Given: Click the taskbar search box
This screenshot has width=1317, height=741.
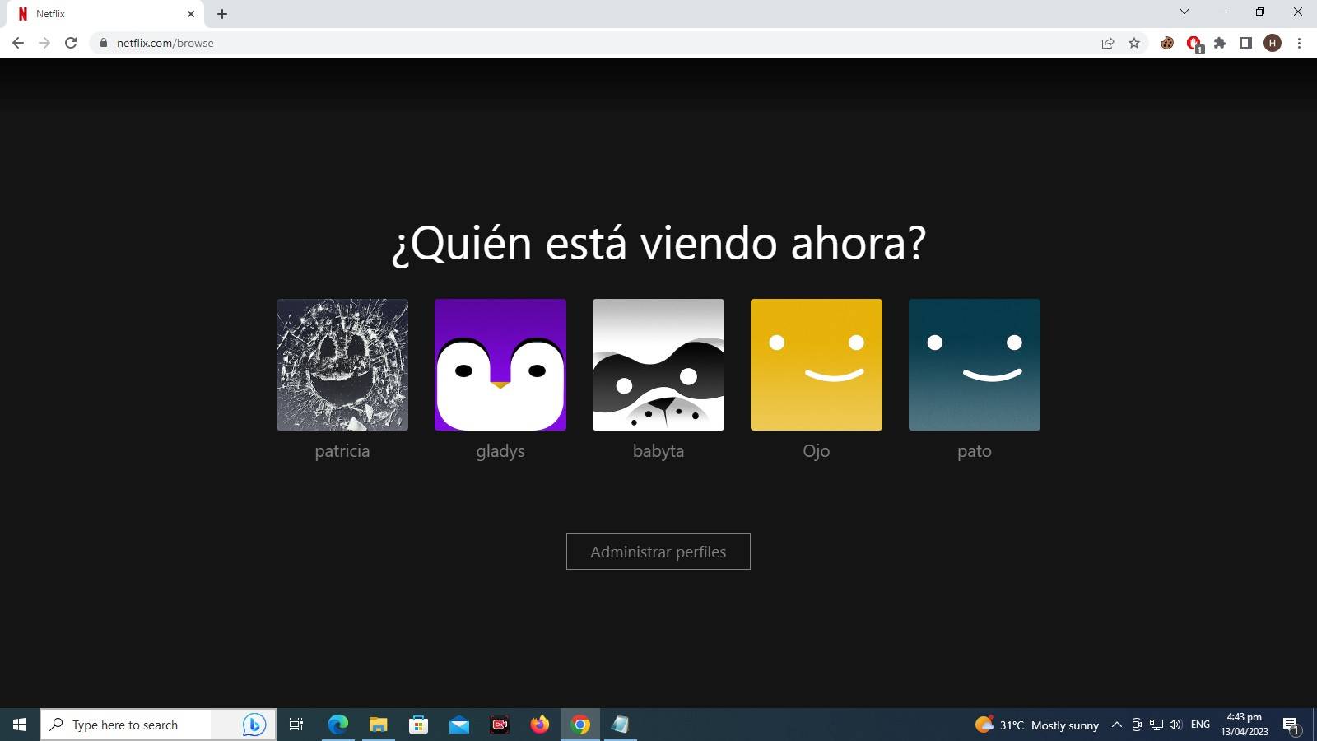Looking at the screenshot, I should click(158, 725).
